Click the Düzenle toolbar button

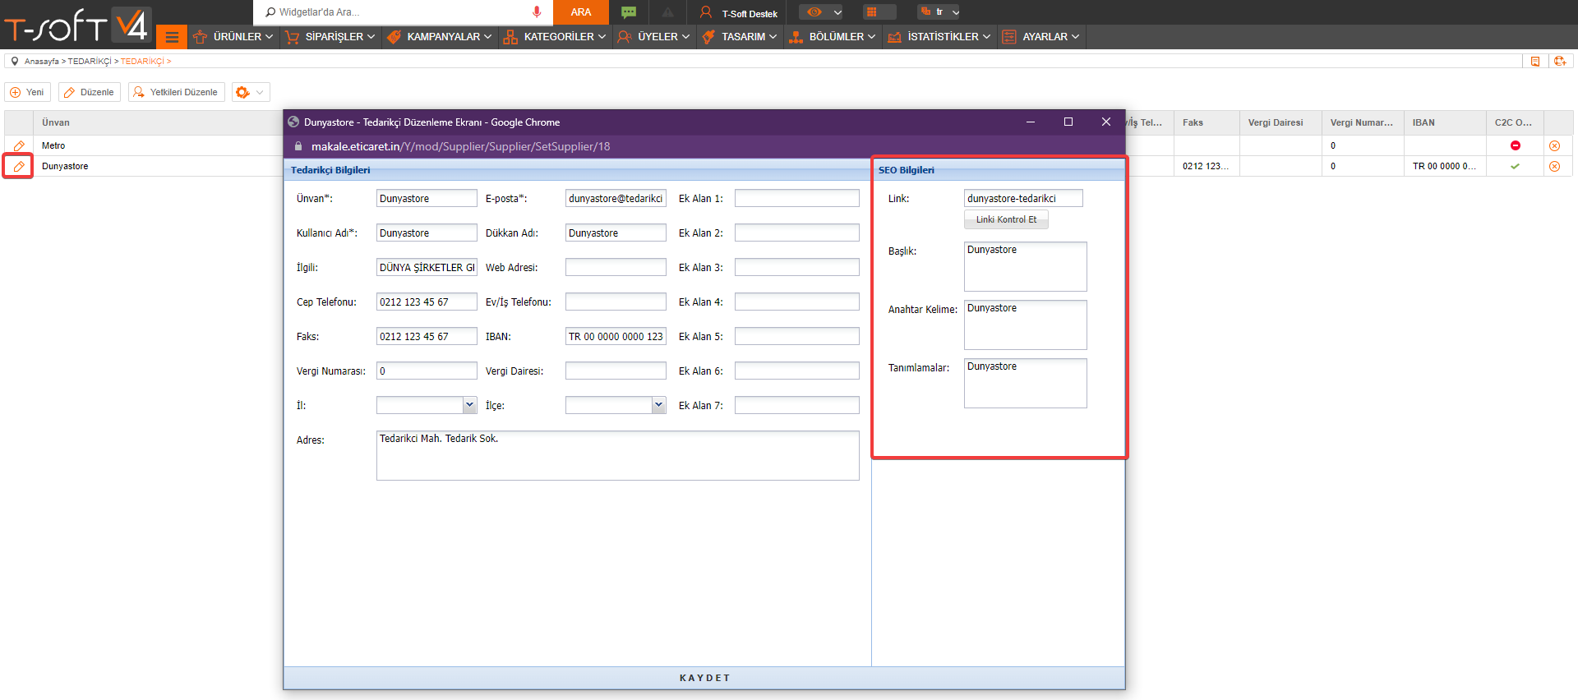[x=89, y=92]
